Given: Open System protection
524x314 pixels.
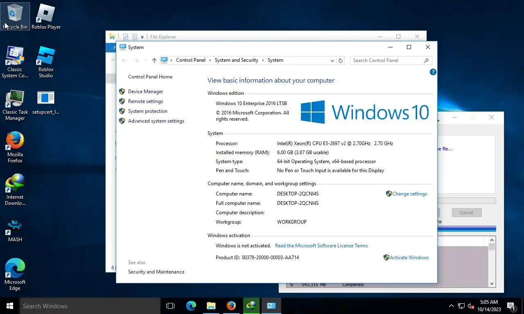Looking at the screenshot, I should click(x=147, y=111).
